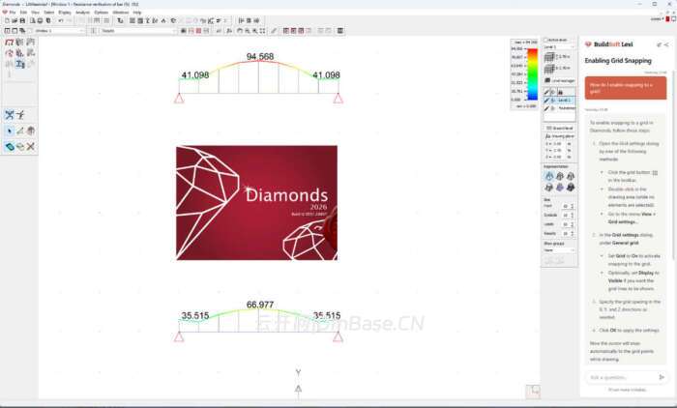Select the Foundation row in the level list

(x=560, y=108)
